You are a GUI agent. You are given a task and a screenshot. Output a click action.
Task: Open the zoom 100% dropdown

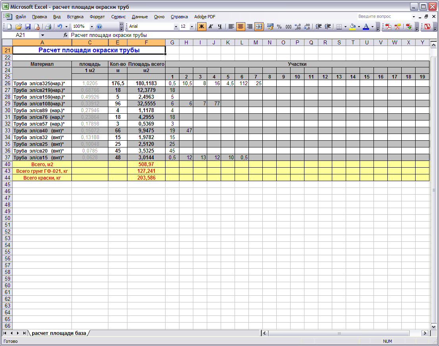point(92,27)
